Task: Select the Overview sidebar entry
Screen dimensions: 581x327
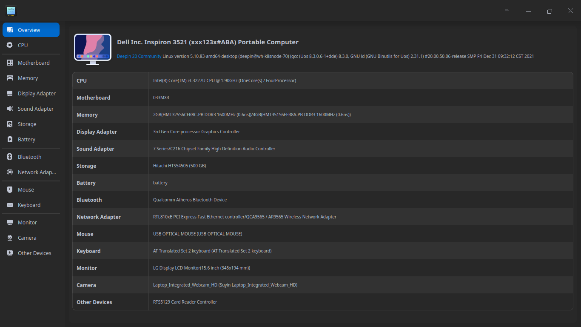Action: point(31,30)
